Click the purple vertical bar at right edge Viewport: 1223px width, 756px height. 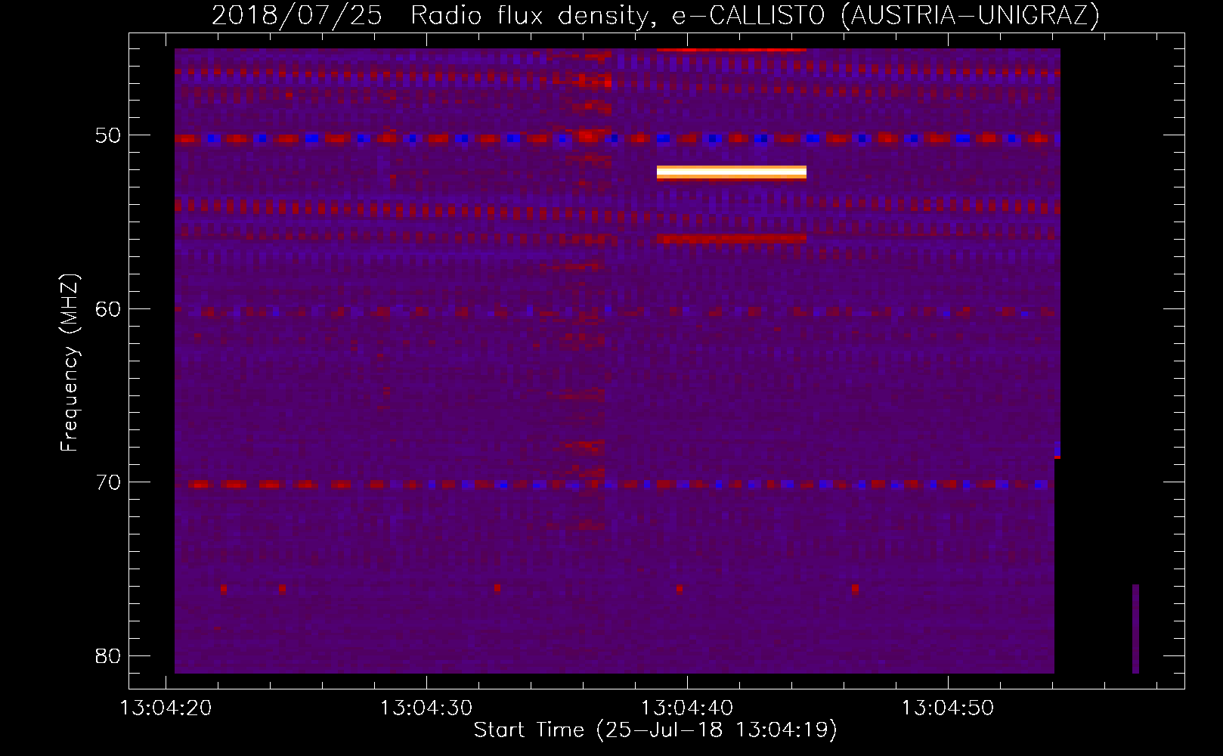click(x=1135, y=628)
